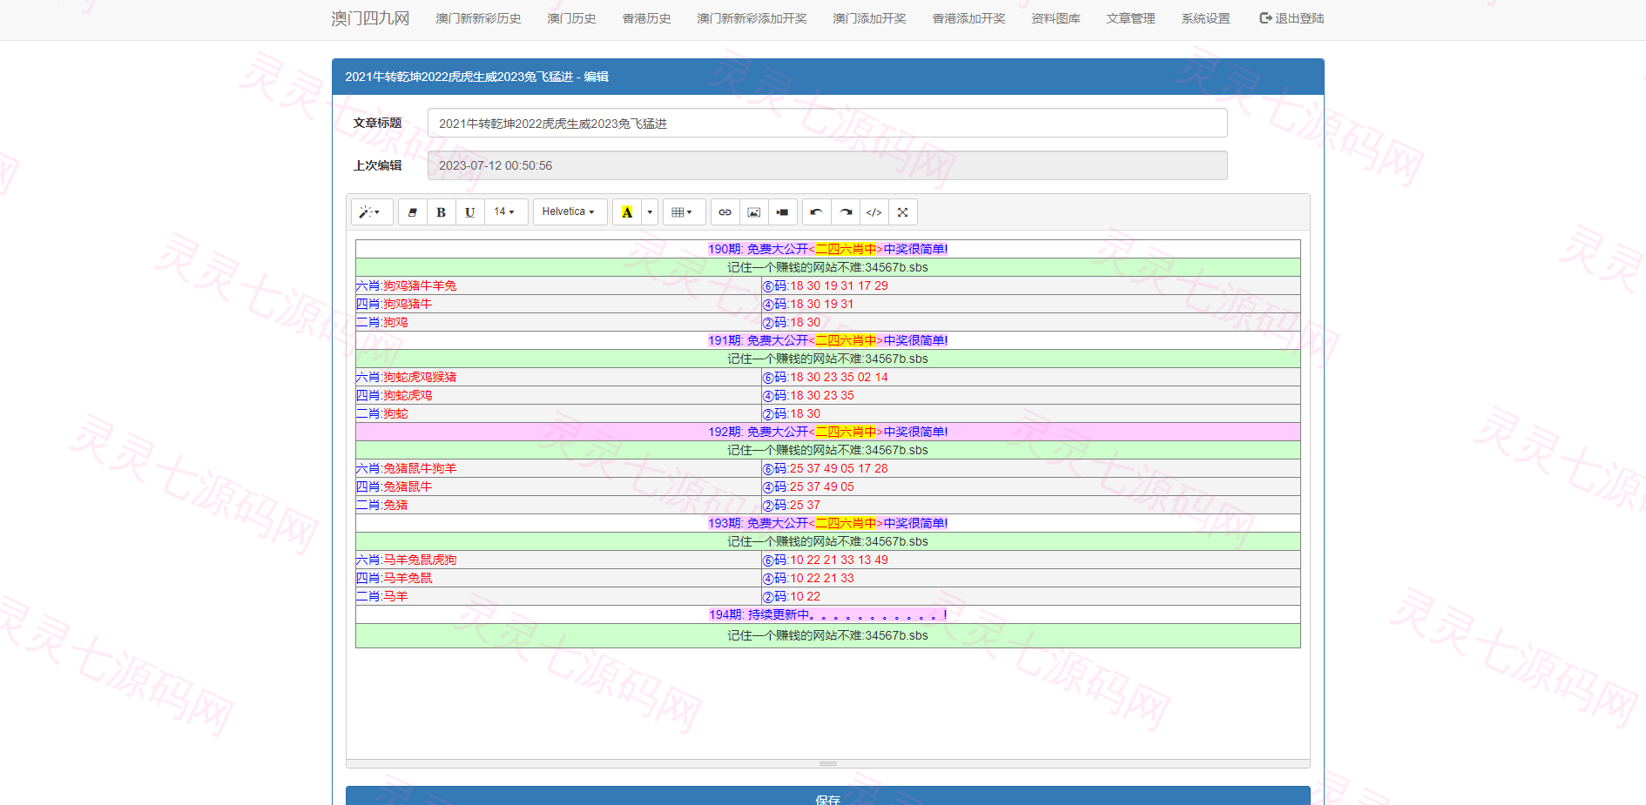Open 资料图库 in navigation bar

1056,18
